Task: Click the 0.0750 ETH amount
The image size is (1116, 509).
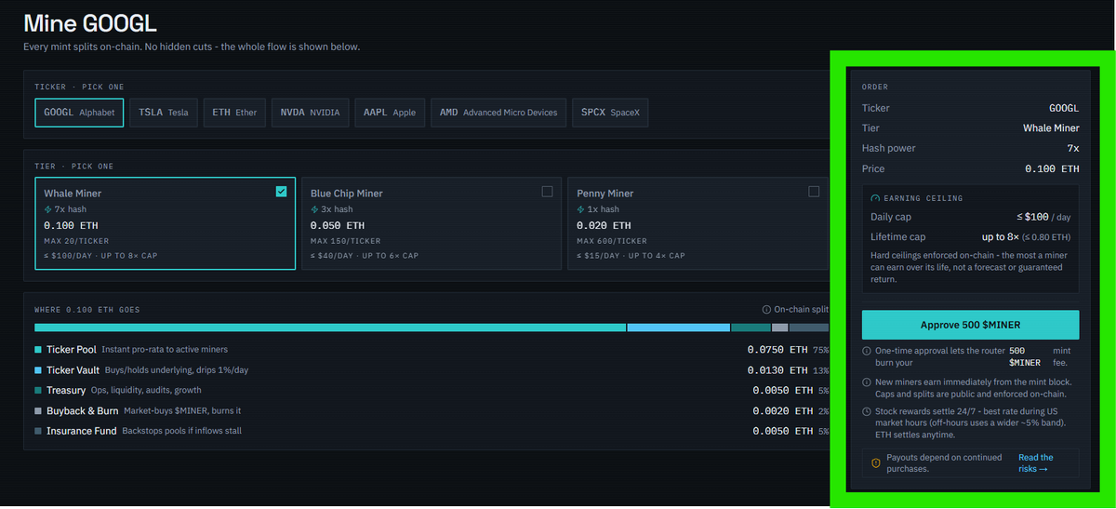Action: 778,350
